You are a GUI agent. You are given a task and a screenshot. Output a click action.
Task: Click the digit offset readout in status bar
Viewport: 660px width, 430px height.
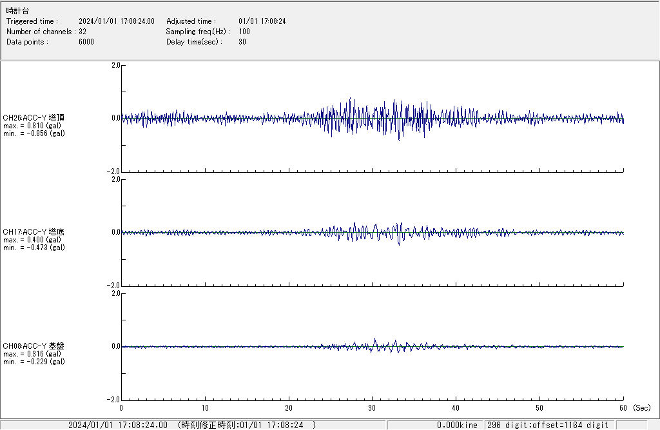click(547, 425)
